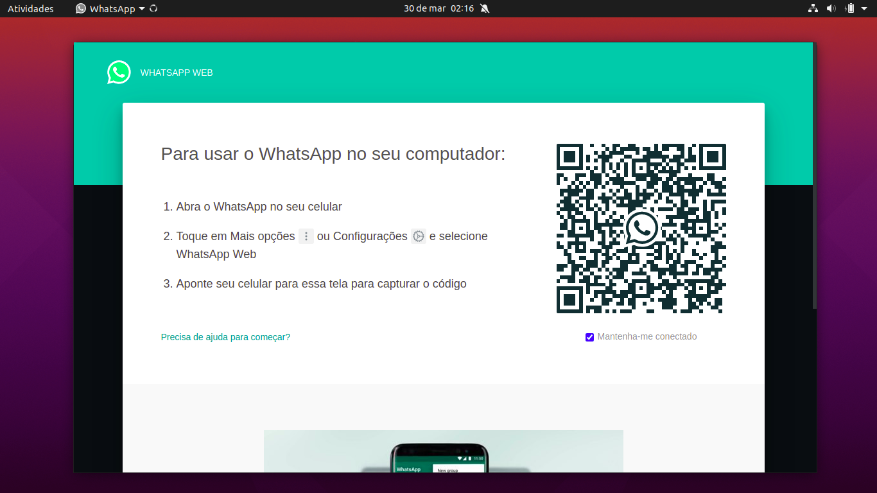Click the WhatsApp logo in the header
The image size is (877, 493).
[119, 73]
